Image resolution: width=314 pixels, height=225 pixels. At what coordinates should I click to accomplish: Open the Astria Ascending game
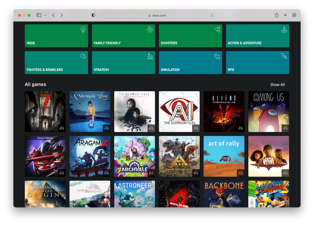pyautogui.click(x=90, y=194)
